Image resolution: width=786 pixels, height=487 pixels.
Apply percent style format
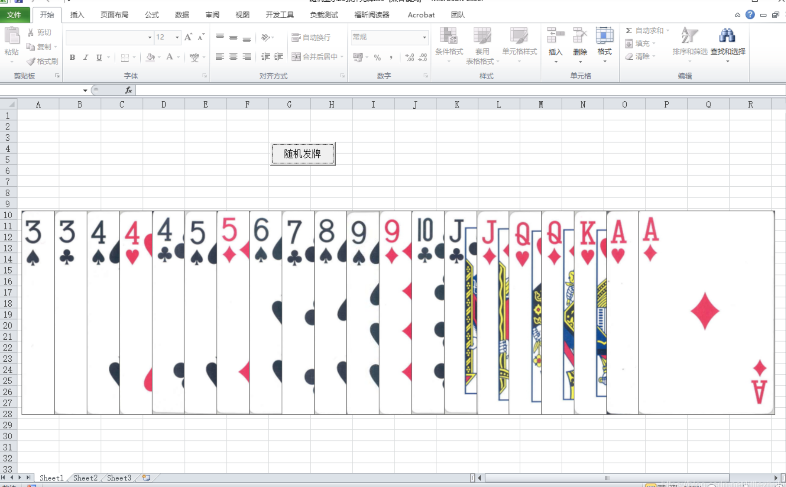377,58
